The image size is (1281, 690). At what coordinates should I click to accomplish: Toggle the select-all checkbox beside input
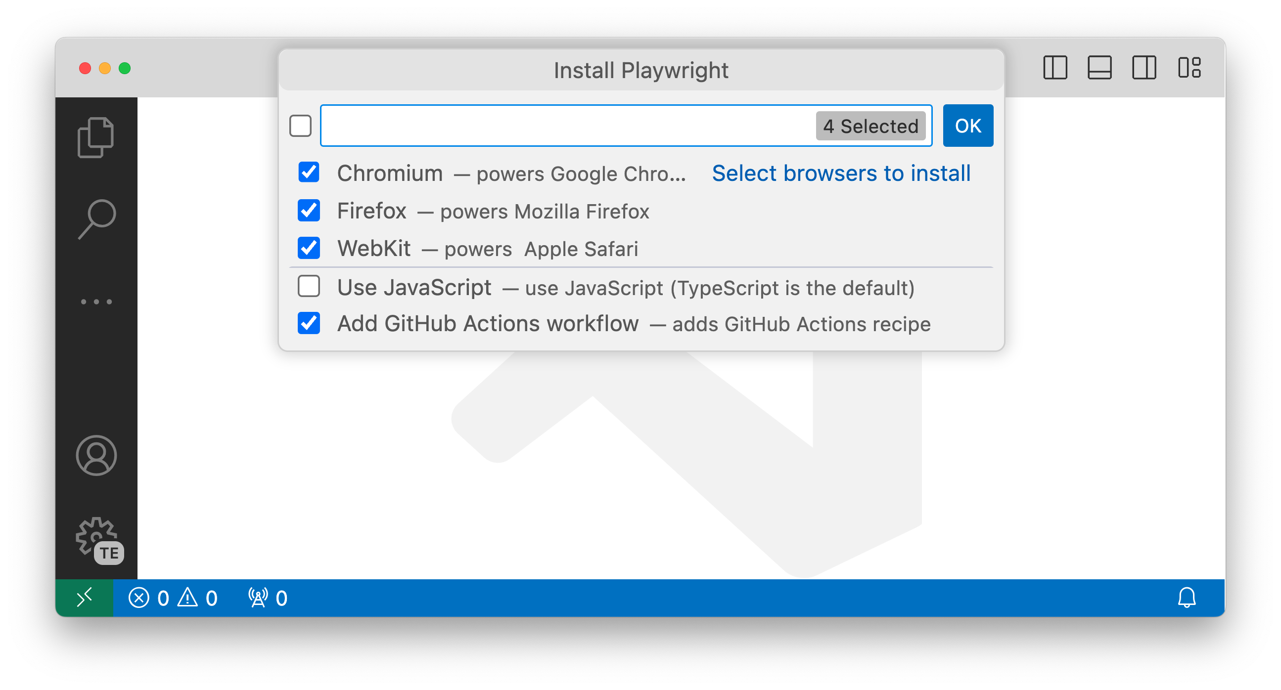(x=300, y=126)
